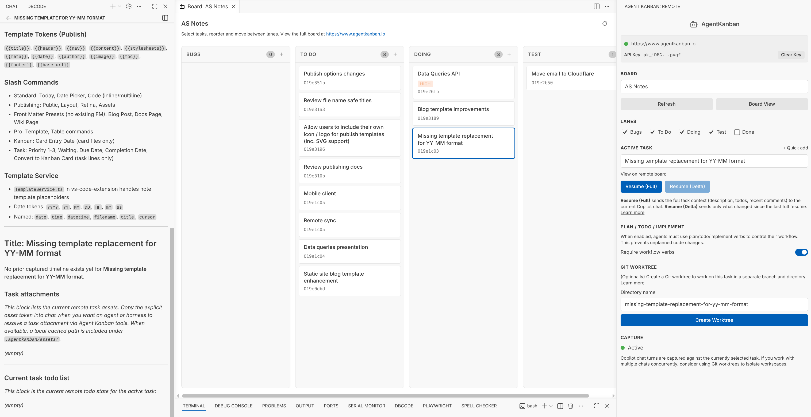This screenshot has width=811, height=417.
Task: Select the bash terminal icon
Action: pos(522,406)
